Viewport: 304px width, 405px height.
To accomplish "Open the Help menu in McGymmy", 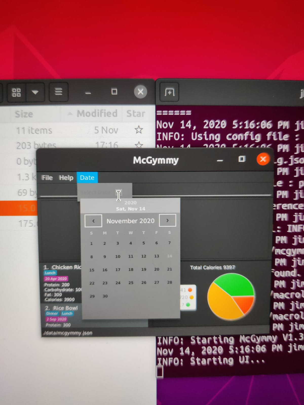I will (x=66, y=178).
